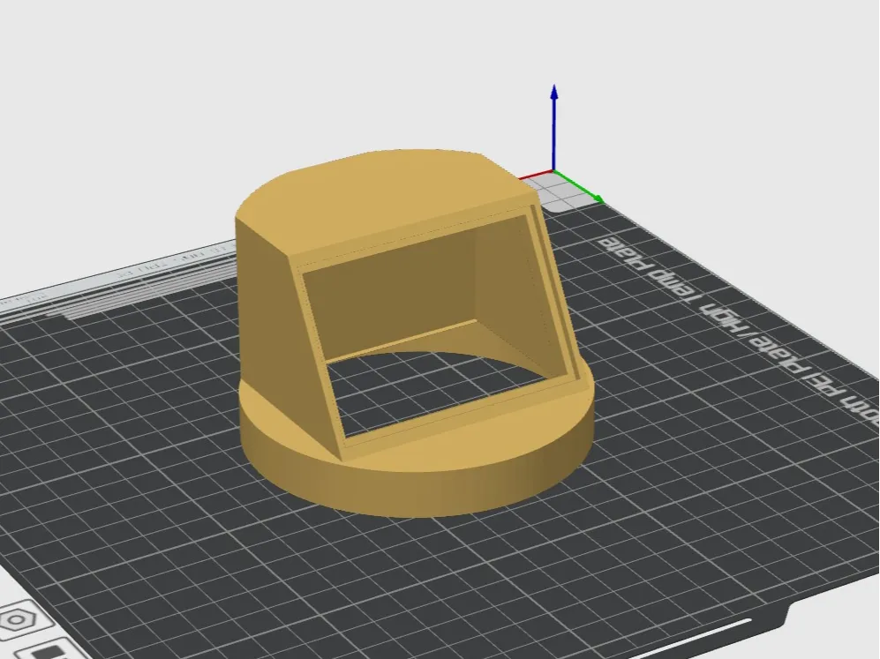This screenshot has height=659, width=880.
Task: Open plate settings hexagon icon
Action: (x=17, y=619)
